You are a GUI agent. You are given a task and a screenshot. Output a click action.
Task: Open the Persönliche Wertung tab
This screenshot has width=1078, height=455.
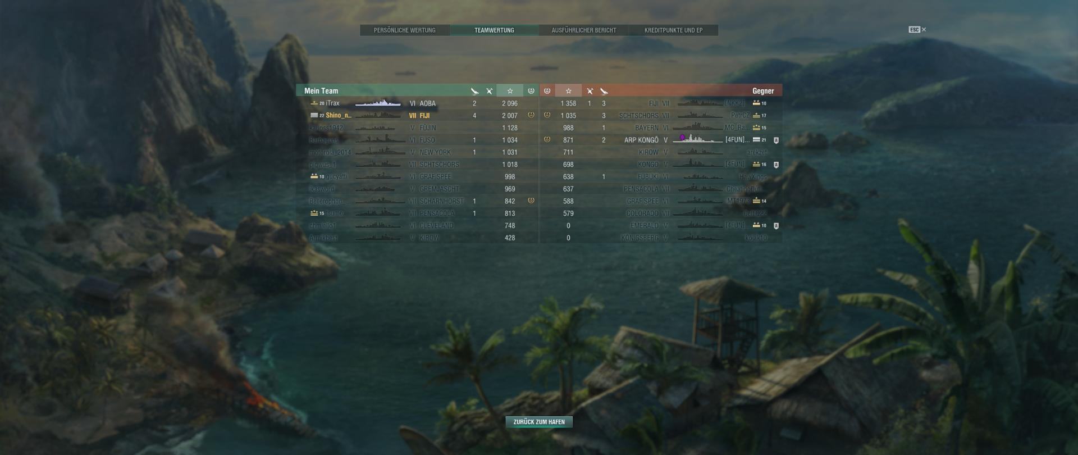405,30
